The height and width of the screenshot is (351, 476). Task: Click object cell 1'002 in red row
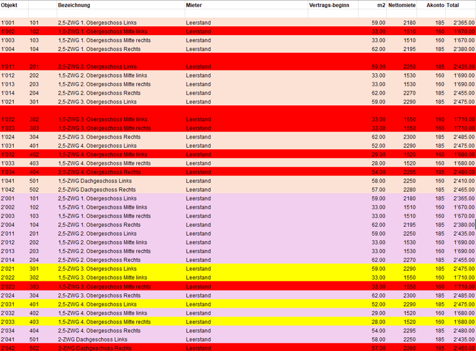point(8,32)
